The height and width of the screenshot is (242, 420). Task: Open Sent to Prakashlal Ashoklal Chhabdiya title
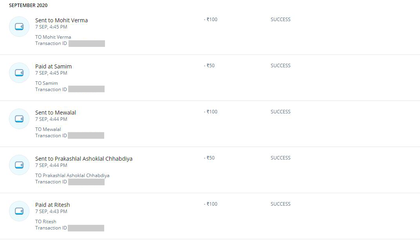tap(84, 159)
